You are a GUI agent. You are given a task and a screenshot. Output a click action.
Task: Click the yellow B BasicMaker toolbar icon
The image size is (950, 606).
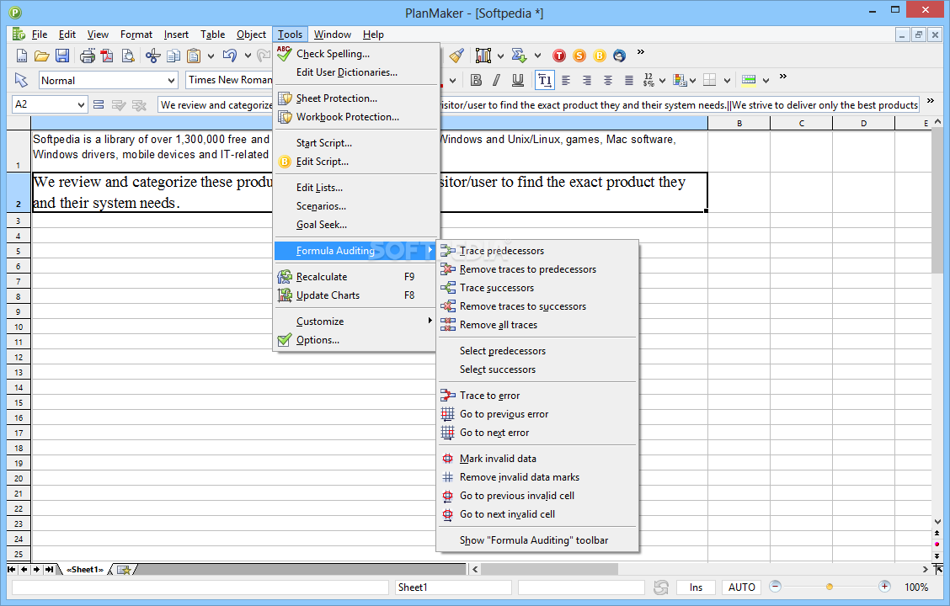click(x=599, y=56)
